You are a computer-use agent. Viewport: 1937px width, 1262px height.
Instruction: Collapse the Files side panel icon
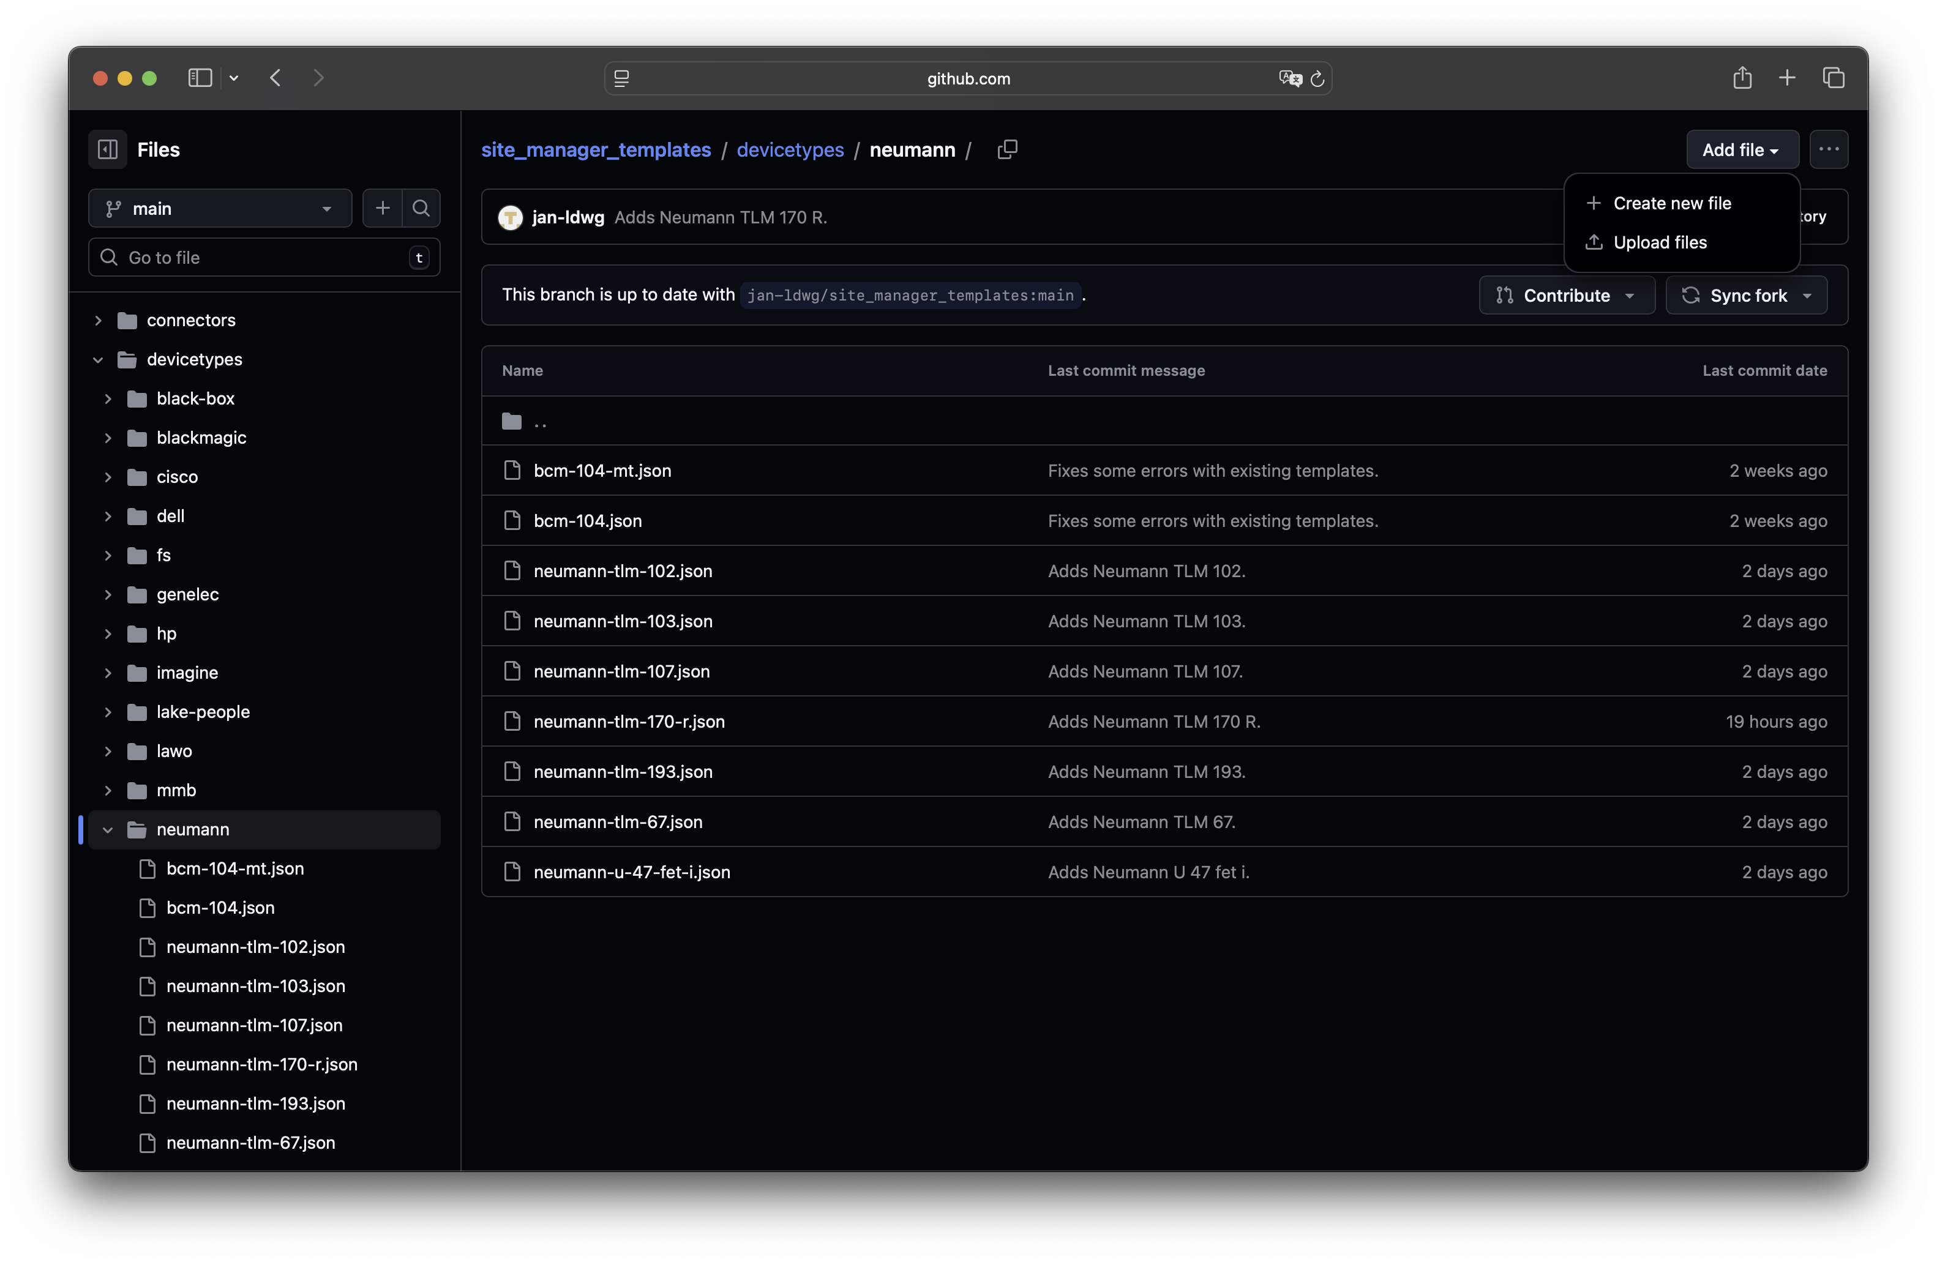click(107, 150)
